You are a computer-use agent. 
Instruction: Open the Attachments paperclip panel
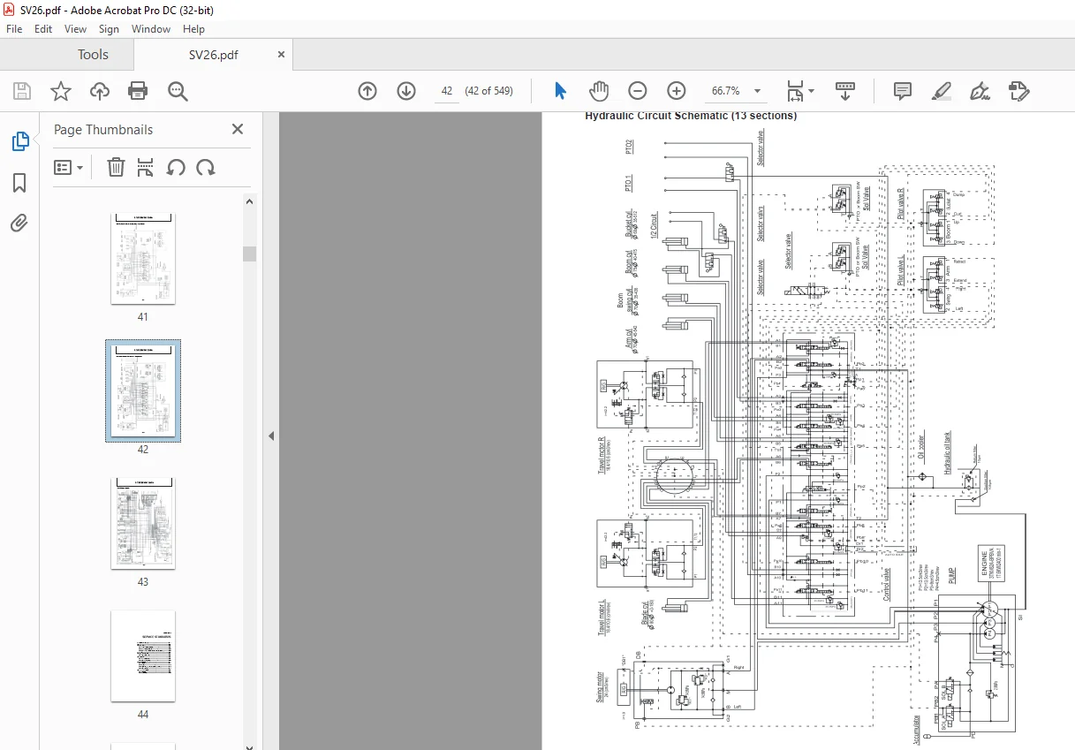(x=19, y=223)
